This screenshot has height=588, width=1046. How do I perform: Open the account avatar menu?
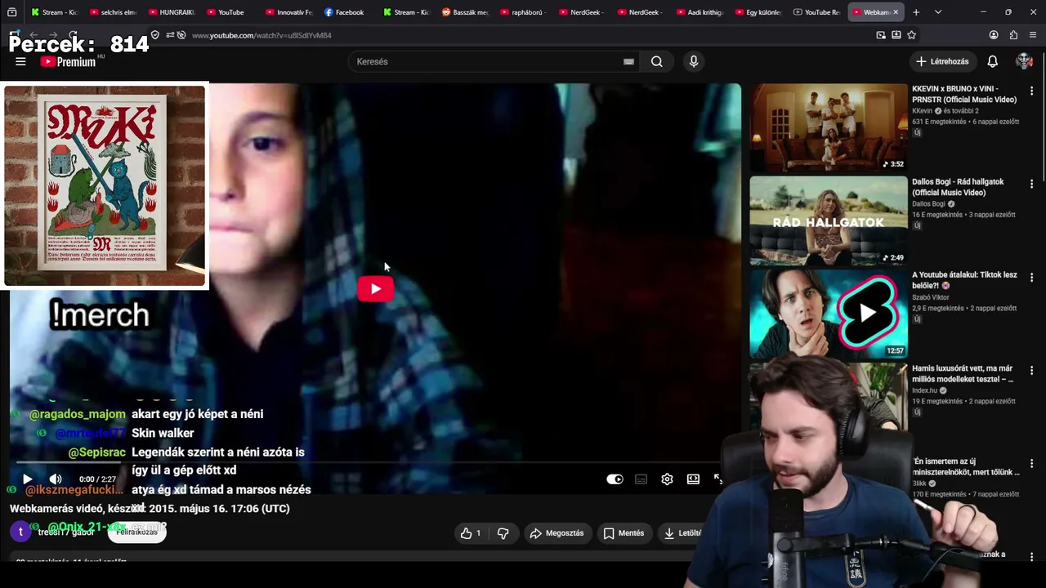[x=1024, y=61]
